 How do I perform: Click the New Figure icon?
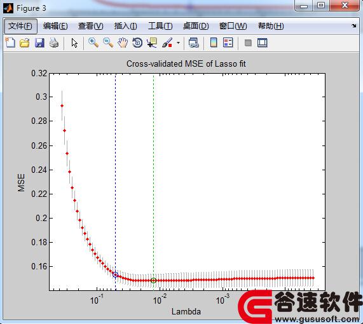(10, 43)
